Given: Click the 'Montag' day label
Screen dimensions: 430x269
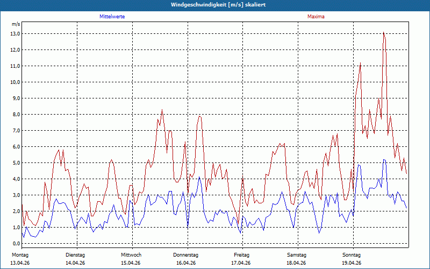Looking at the screenshot, I should click(20, 255).
